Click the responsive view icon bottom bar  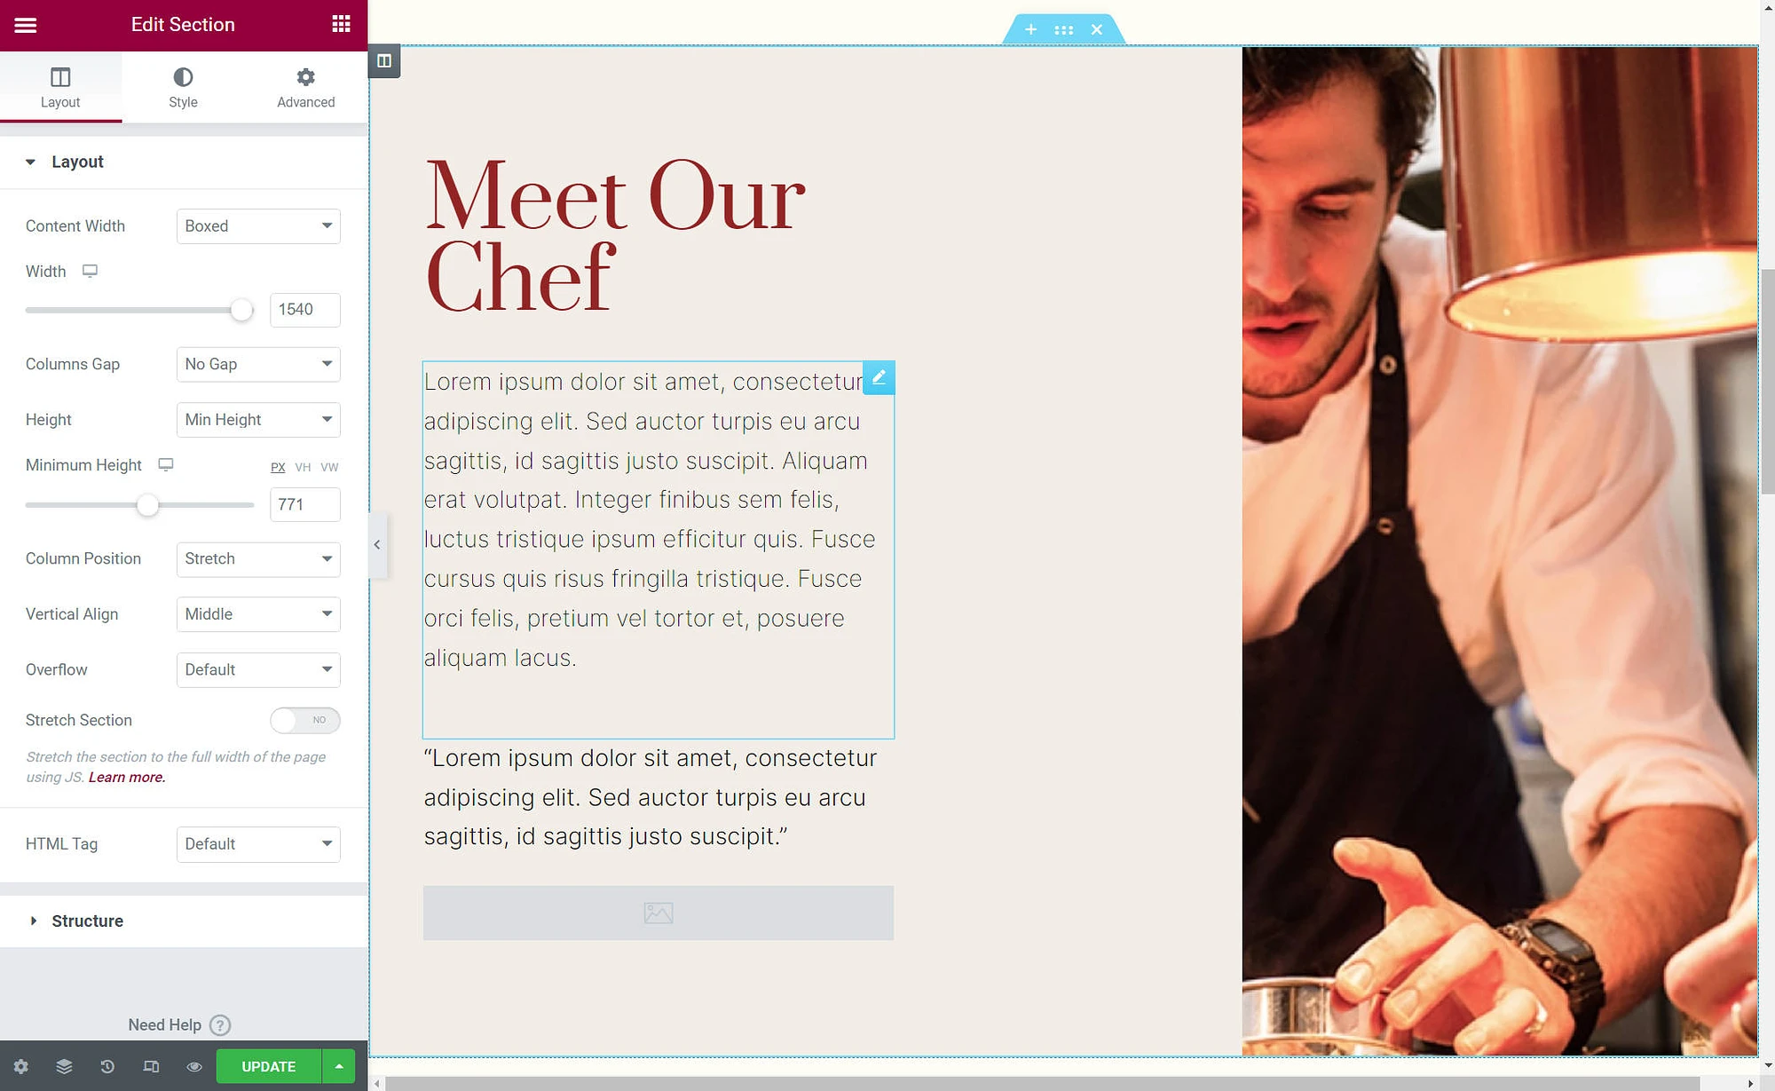point(151,1065)
